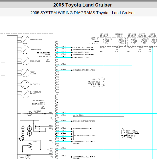Viewport: 157px width, 159px height.
Task: Click the Voltmeter dial symbol
Action: pyautogui.click(x=25, y=84)
